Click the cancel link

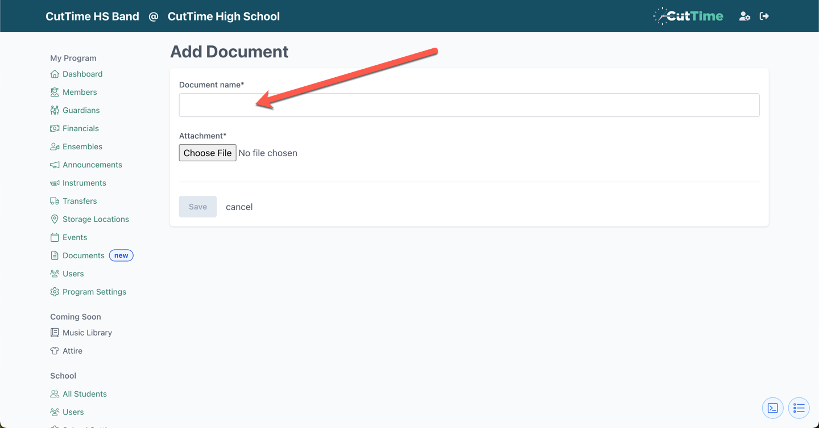(239, 207)
